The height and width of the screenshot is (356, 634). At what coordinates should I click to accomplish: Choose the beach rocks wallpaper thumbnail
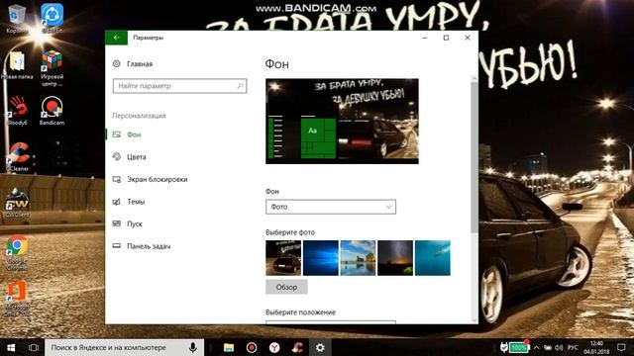358,258
